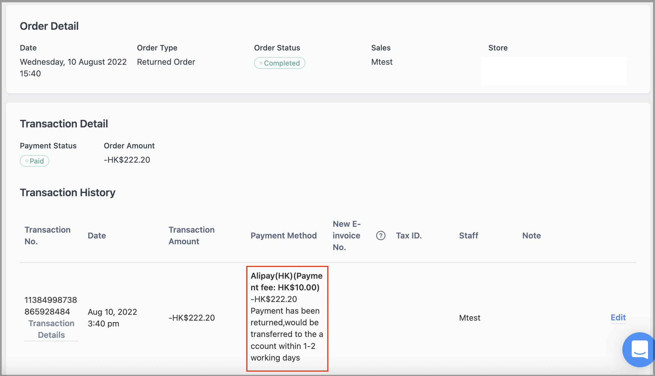This screenshot has width=655, height=376.
Task: Click Edit in the Note column
Action: [x=618, y=317]
